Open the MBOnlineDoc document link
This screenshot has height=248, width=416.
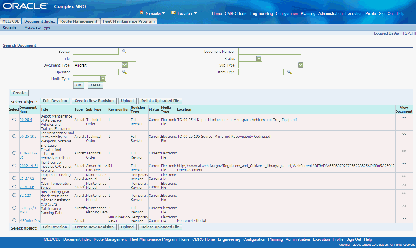point(30,221)
